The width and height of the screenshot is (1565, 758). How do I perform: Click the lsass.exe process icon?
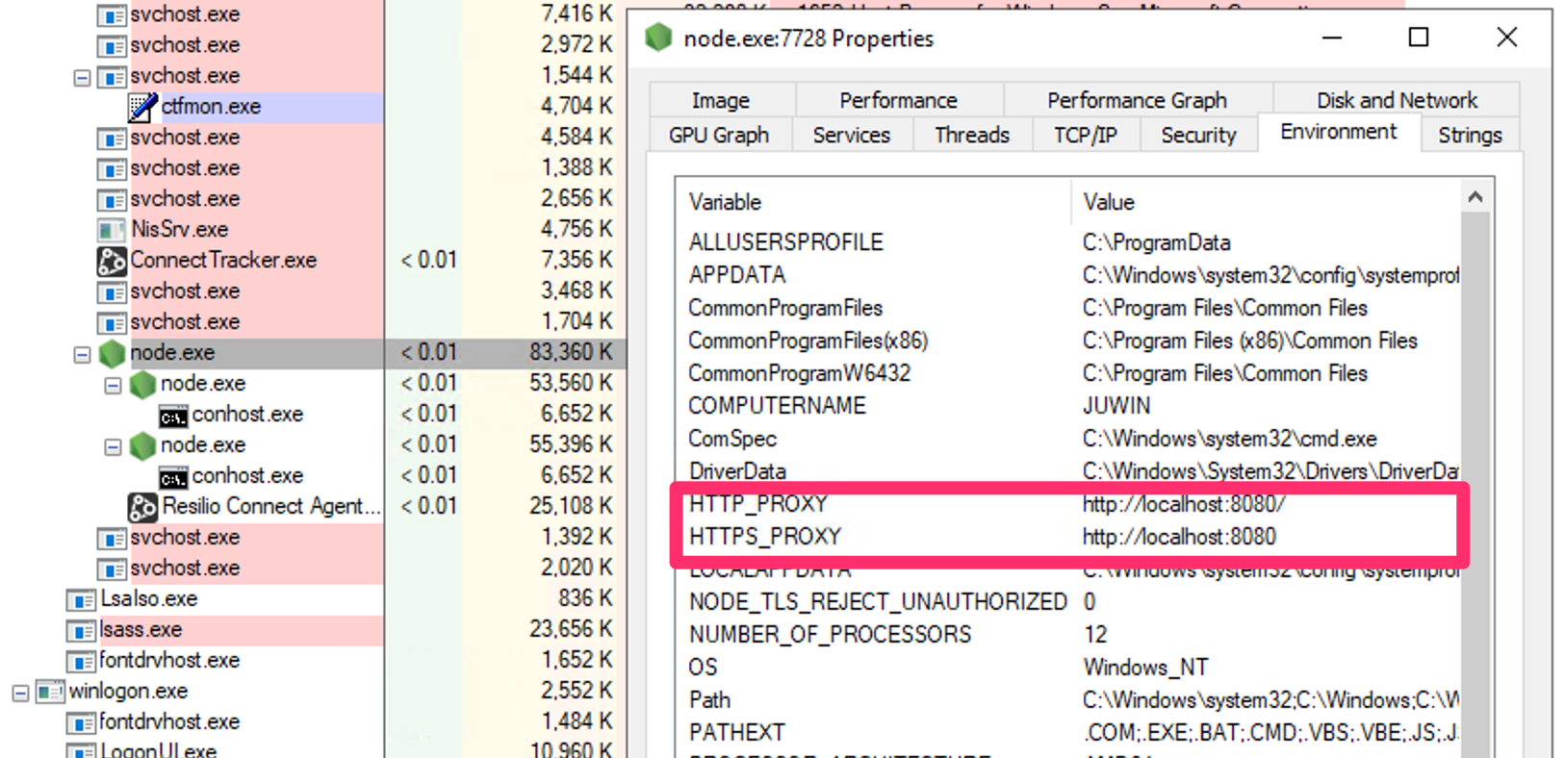(81, 630)
